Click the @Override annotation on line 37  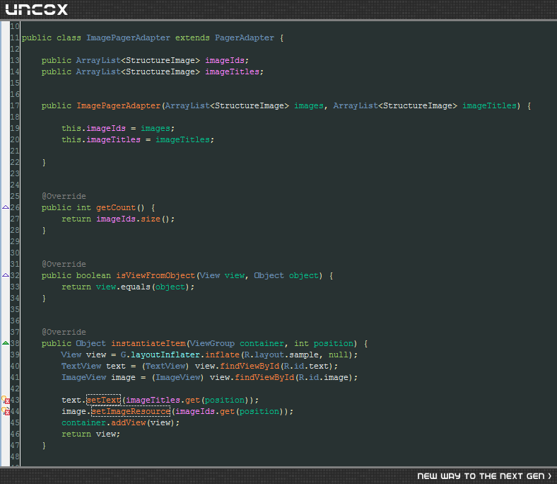pyautogui.click(x=64, y=332)
